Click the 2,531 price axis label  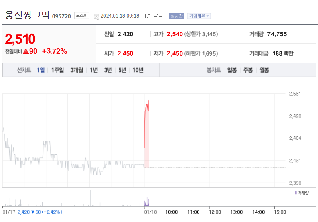click(x=295, y=94)
